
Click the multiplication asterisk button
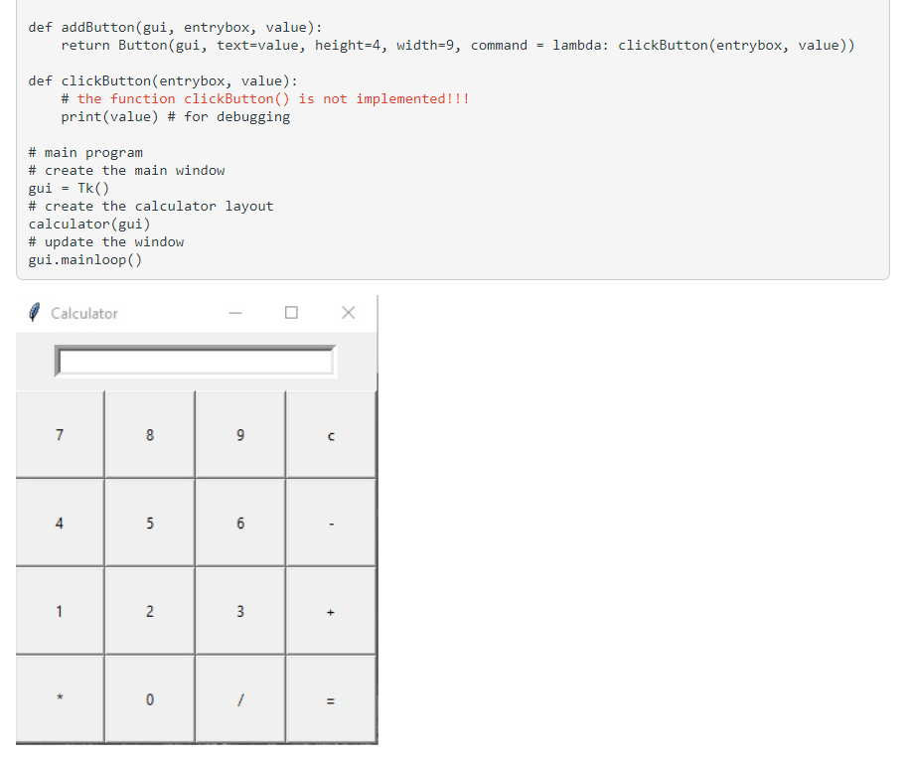60,698
